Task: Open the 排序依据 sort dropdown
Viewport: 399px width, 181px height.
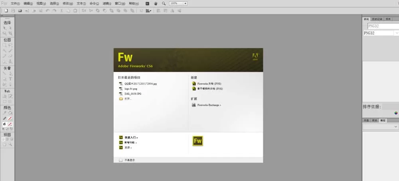Action: tap(391, 107)
